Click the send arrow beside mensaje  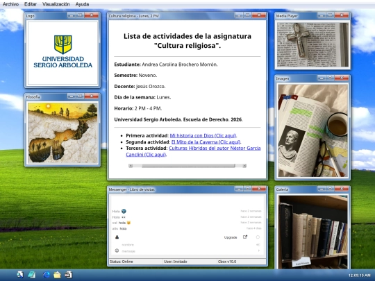[x=258, y=250]
